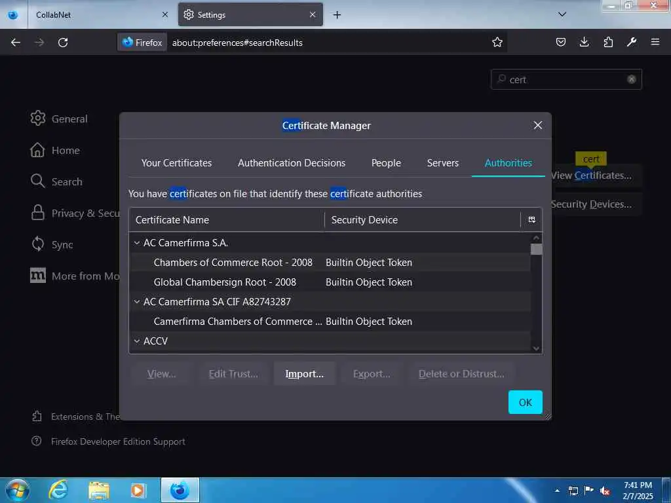Screen dimensions: 671x503
Task: Sort by Security Device column header
Action: point(423,219)
